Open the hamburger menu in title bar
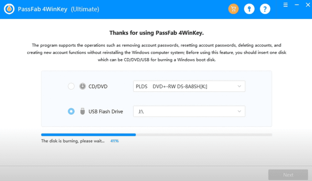The image size is (312, 181). click(x=285, y=5)
